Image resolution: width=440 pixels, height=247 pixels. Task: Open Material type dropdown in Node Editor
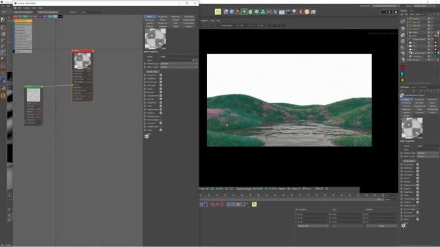click(x=179, y=64)
